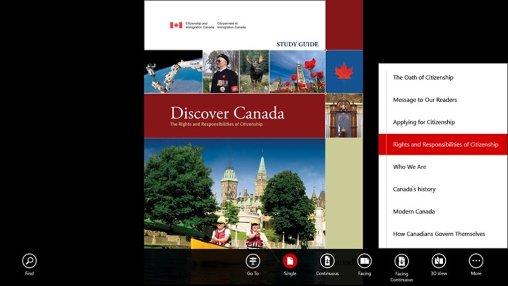
Task: Click the Parliament and canoeists cover photo
Action: point(235,194)
